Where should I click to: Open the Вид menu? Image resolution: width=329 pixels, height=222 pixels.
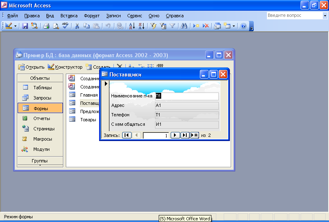click(50, 16)
